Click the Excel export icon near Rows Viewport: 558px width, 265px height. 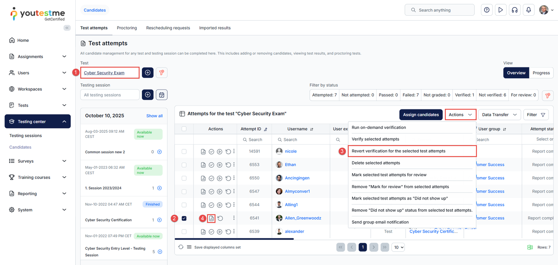(530, 247)
